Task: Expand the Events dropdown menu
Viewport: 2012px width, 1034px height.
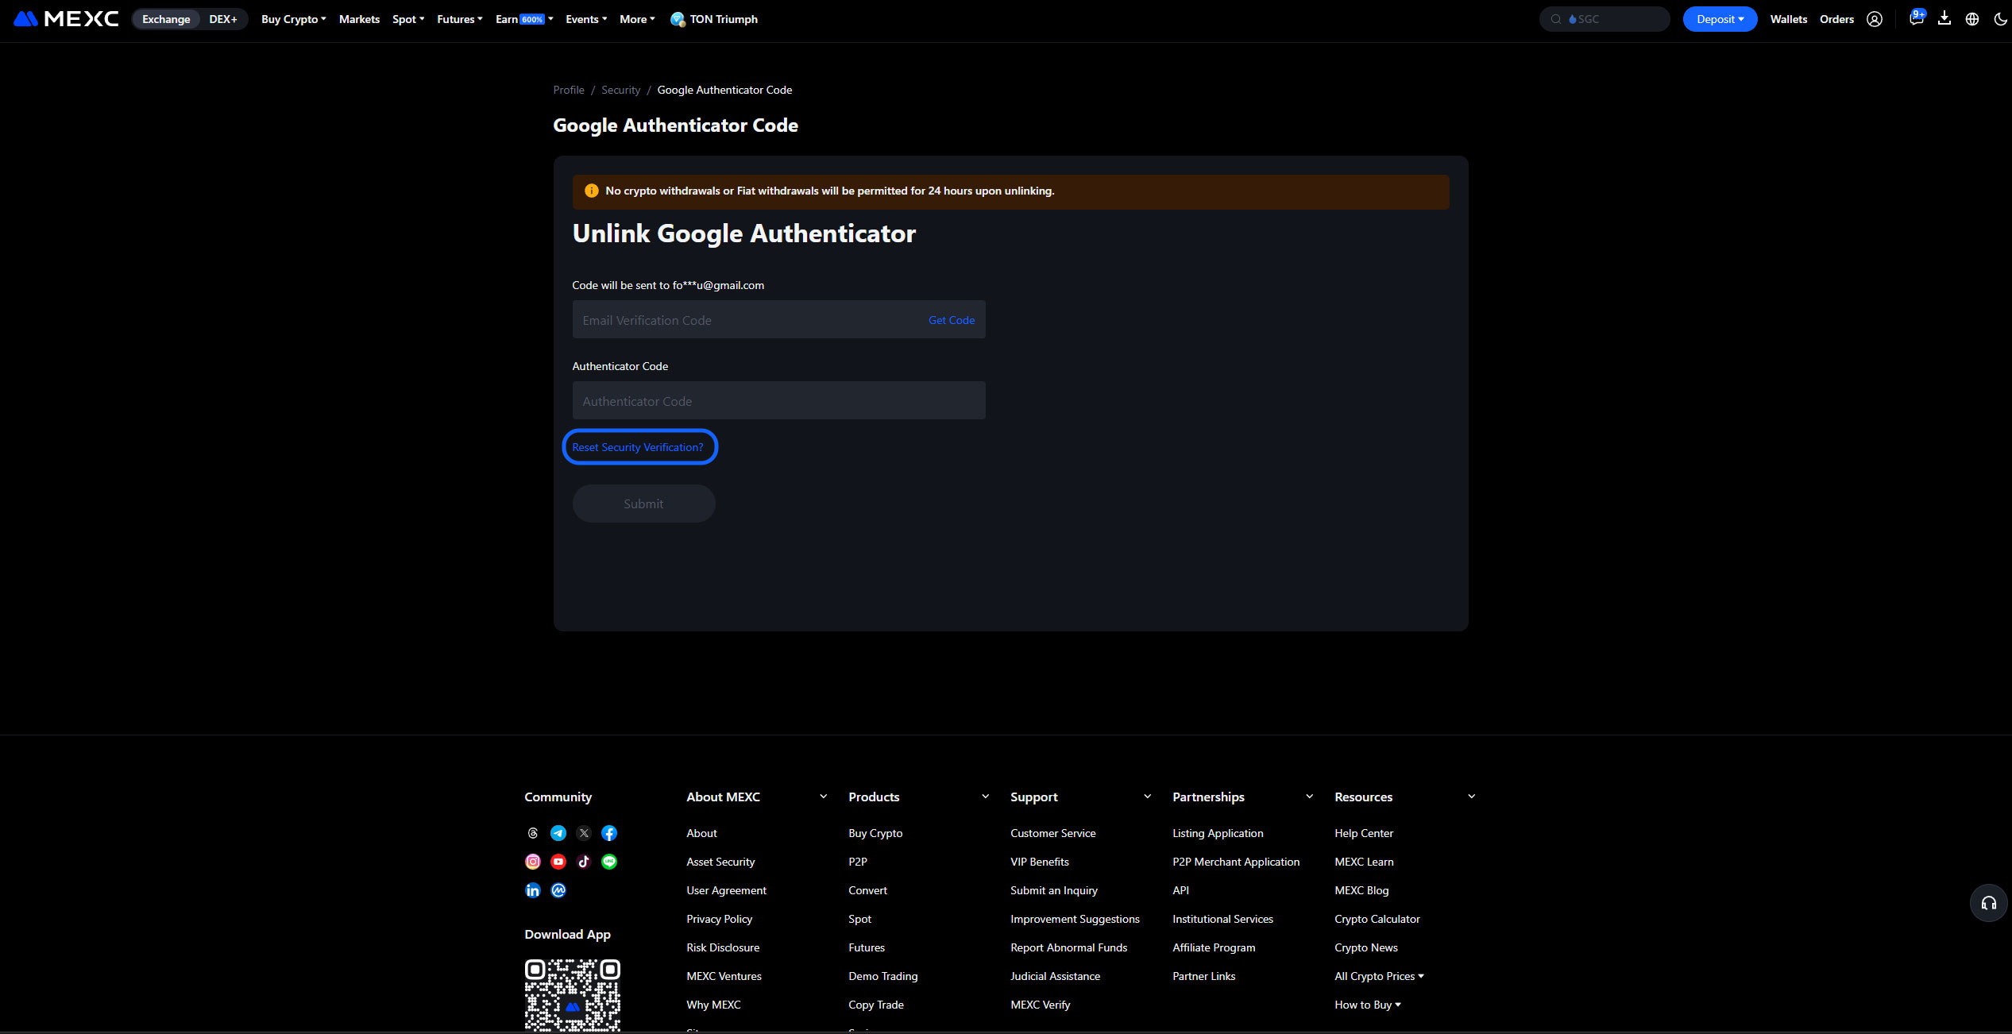Action: 586,19
